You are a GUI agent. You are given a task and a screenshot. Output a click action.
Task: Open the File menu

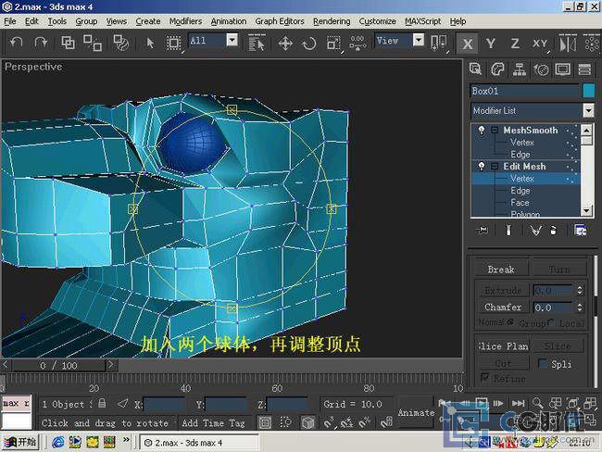click(9, 21)
